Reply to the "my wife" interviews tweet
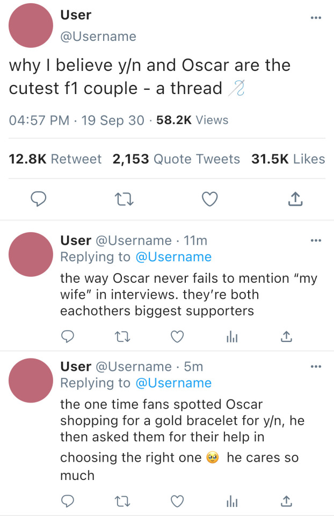 67,336
